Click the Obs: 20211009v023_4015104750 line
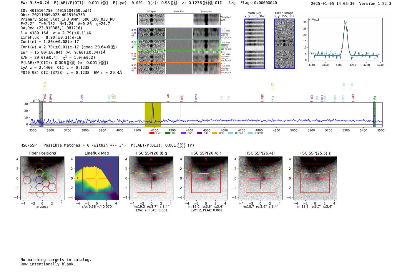 (53, 15)
